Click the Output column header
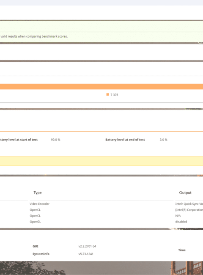 click(185, 192)
